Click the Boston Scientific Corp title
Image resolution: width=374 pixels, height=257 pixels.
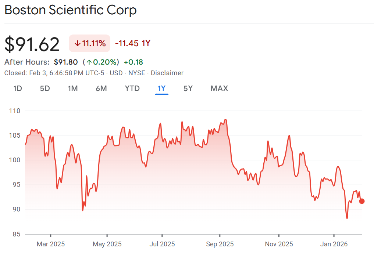pos(71,10)
